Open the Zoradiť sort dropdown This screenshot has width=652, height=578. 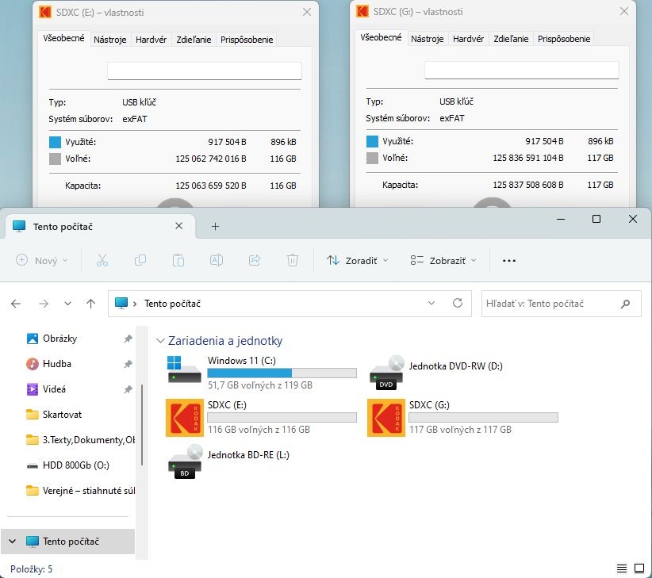358,260
